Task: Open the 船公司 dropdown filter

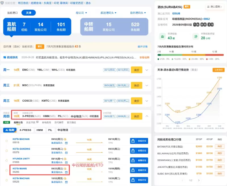Action: pyautogui.click(x=81, y=13)
